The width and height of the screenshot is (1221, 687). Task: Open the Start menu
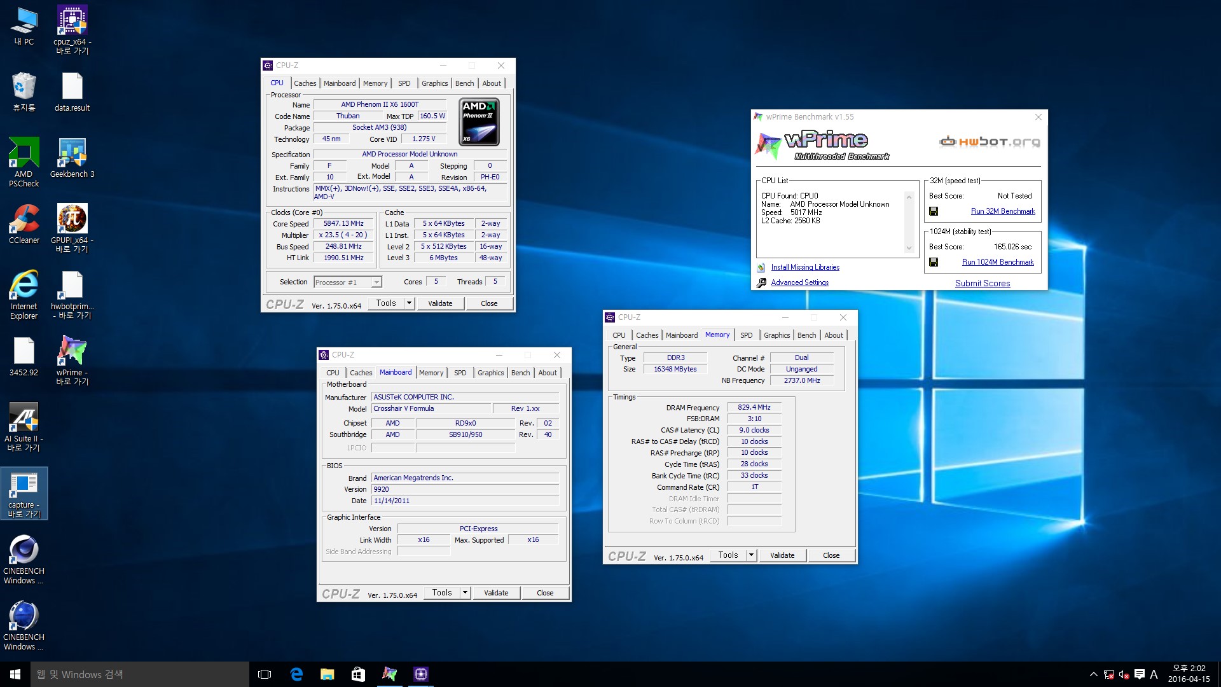click(15, 674)
